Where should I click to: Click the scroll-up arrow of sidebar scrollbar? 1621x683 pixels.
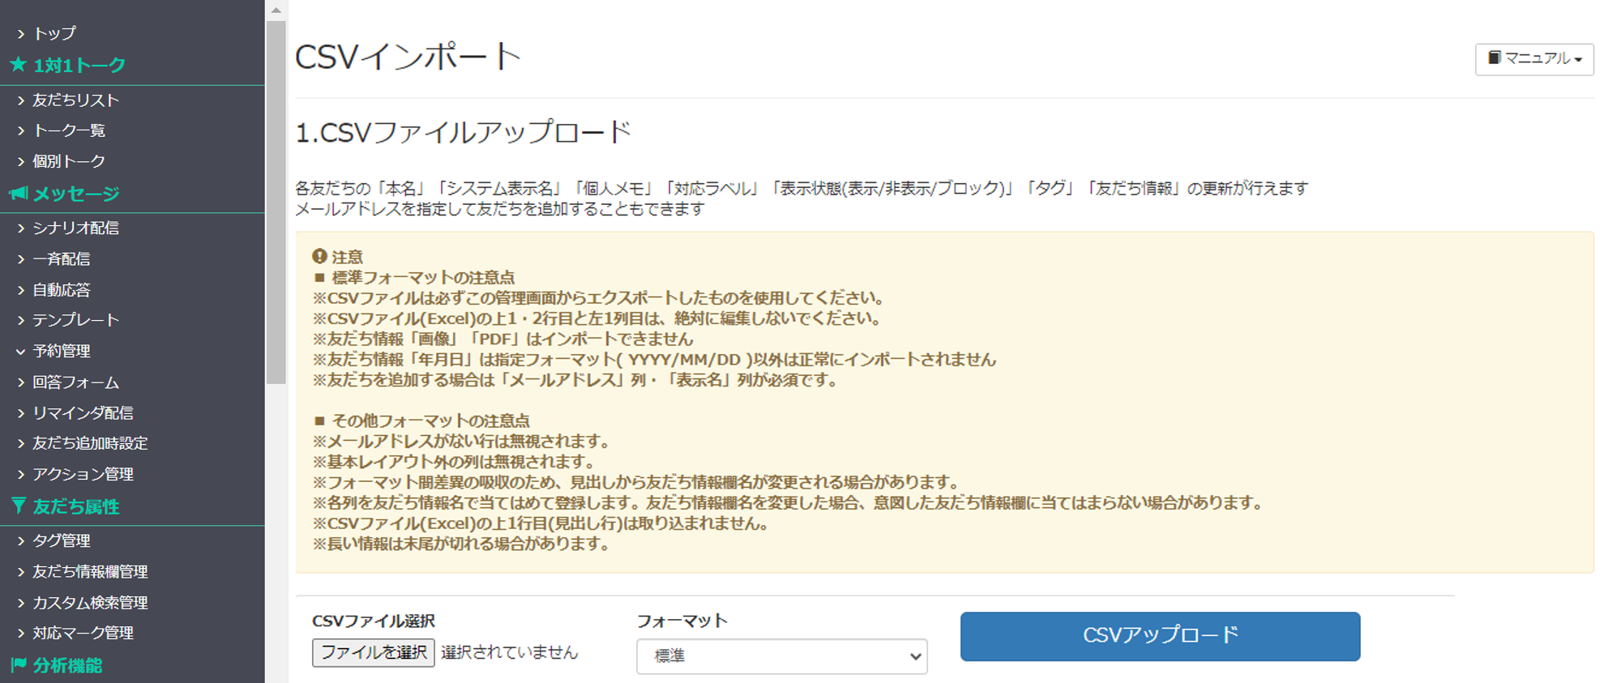tap(276, 11)
